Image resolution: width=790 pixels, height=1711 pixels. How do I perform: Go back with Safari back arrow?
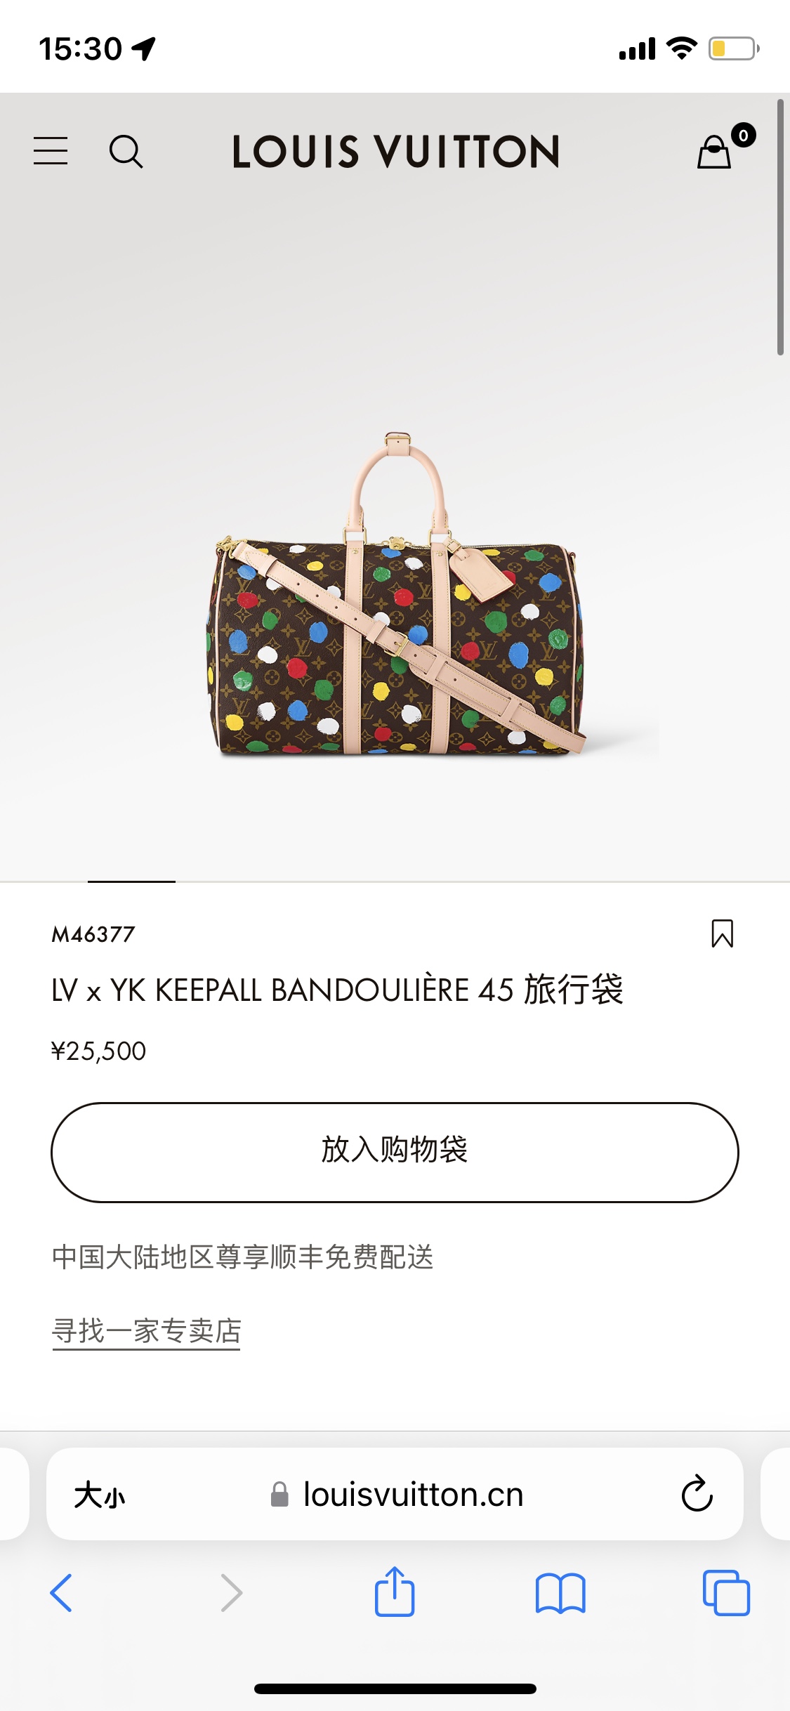click(x=61, y=1592)
